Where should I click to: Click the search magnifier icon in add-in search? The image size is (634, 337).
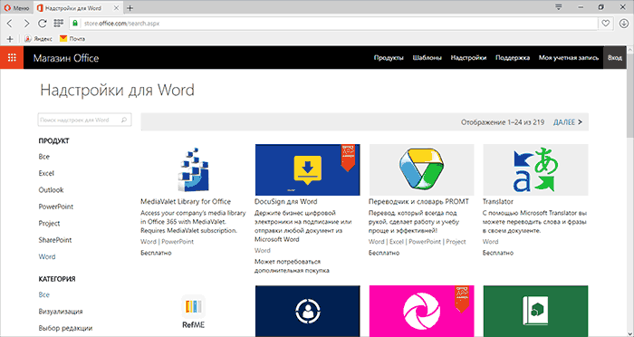click(x=124, y=120)
